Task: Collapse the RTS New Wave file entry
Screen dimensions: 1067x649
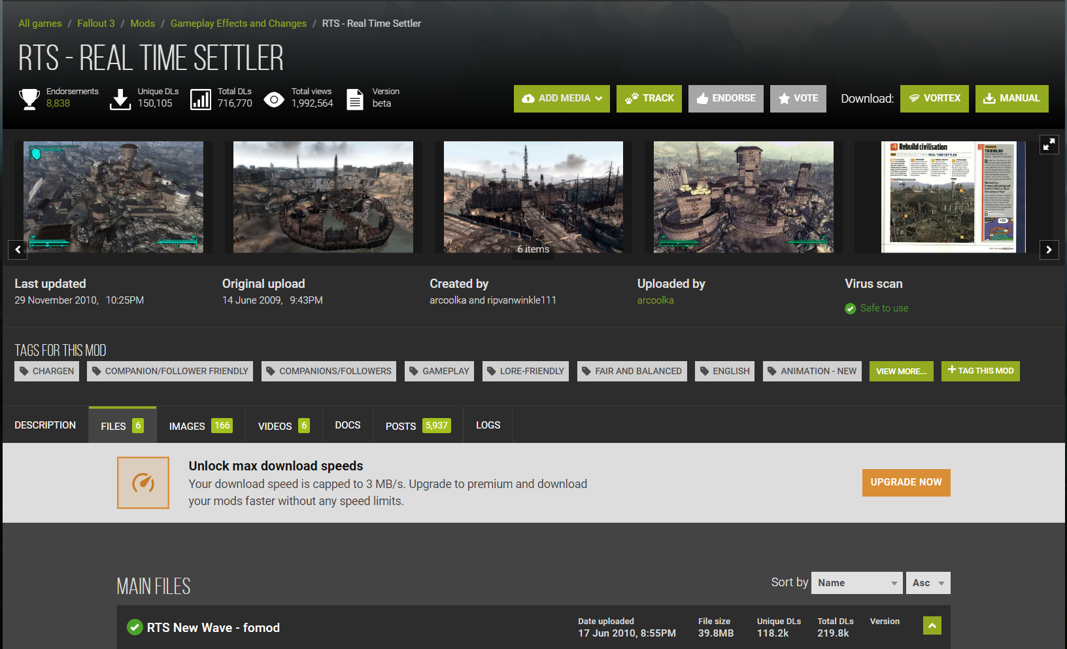Action: [932, 625]
